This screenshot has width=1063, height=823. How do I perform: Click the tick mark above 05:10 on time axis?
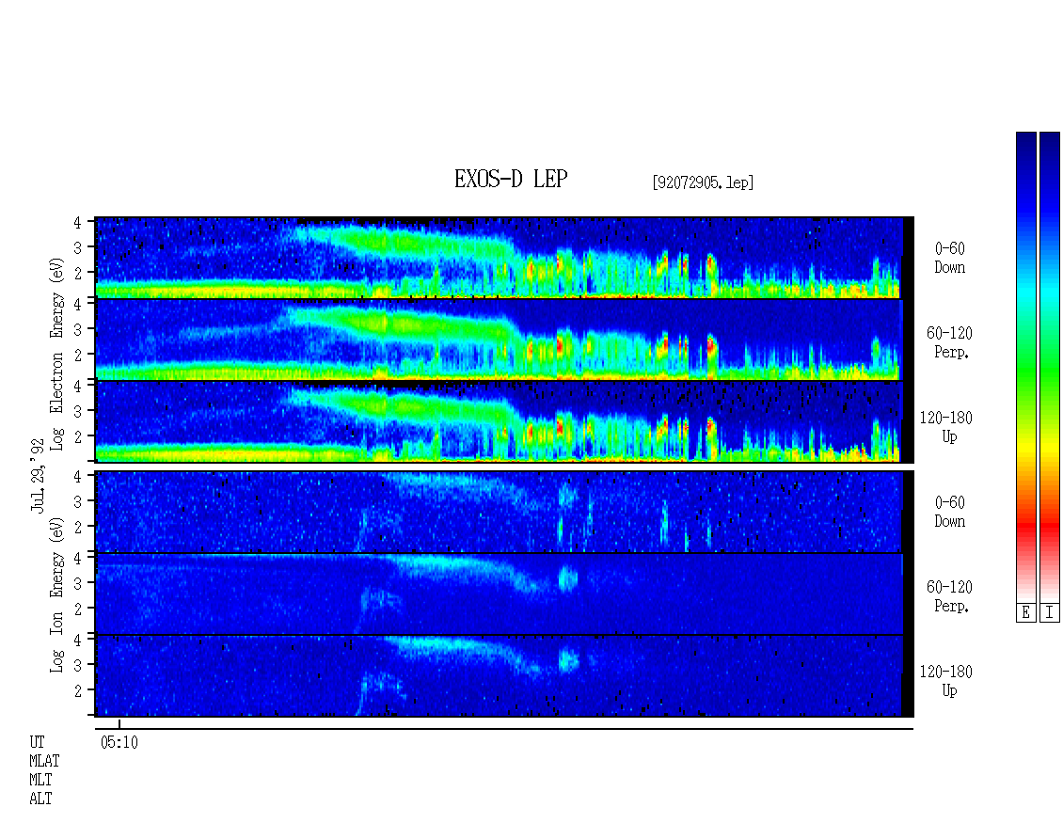pos(119,724)
